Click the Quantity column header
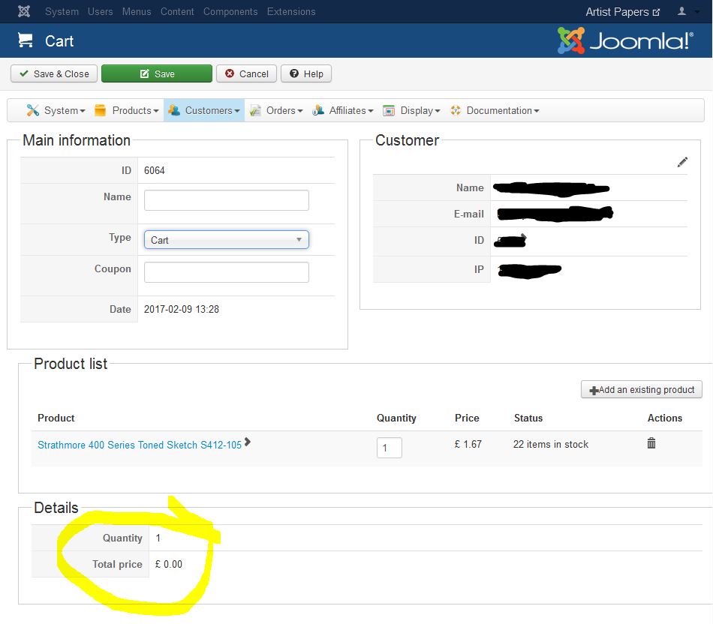The image size is (713, 624). tap(396, 418)
